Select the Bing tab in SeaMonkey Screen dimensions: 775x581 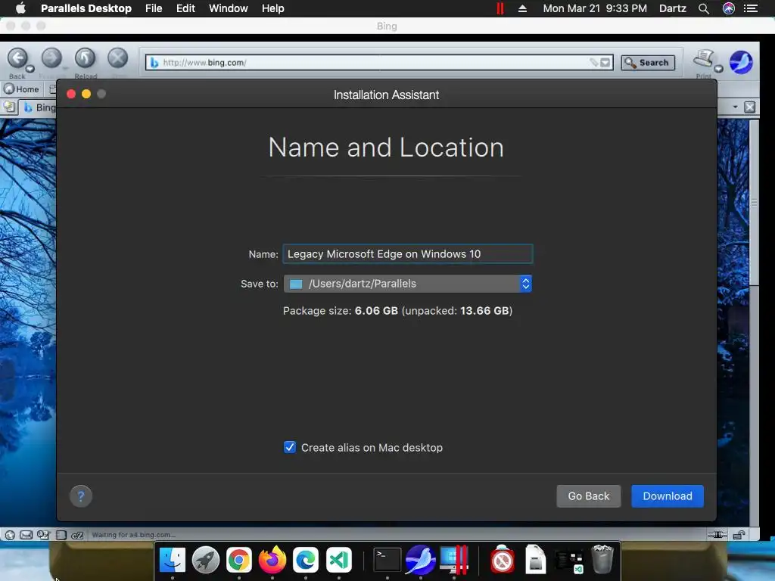(39, 107)
